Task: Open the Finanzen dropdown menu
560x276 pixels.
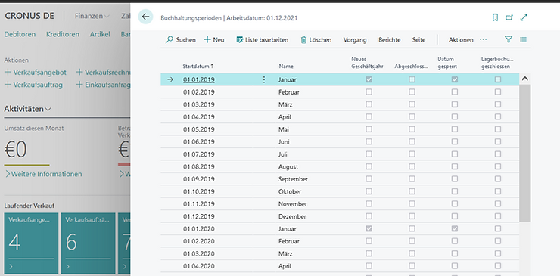Action: tap(92, 16)
